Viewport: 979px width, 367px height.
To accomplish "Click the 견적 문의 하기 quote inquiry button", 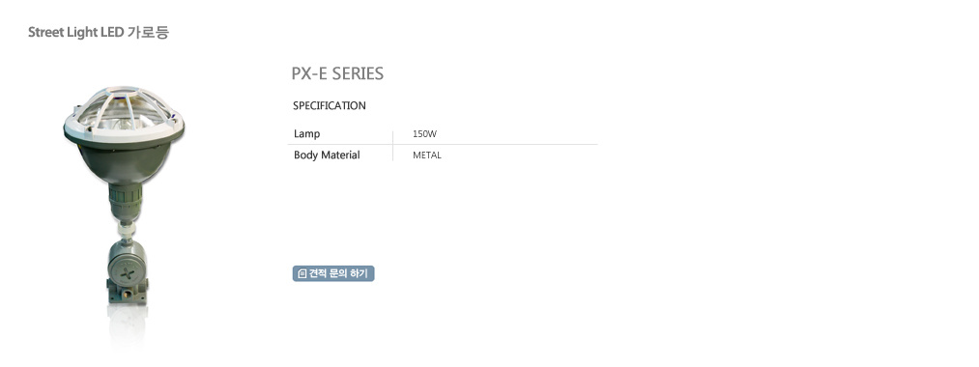I will coord(333,273).
